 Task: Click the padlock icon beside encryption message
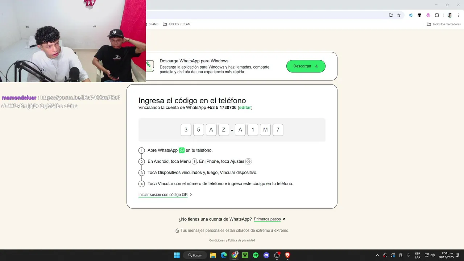pyautogui.click(x=177, y=231)
